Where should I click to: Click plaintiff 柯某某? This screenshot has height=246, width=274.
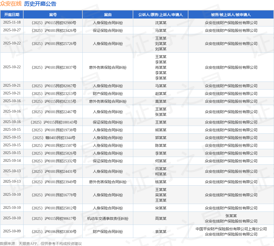[x=161, y=174]
